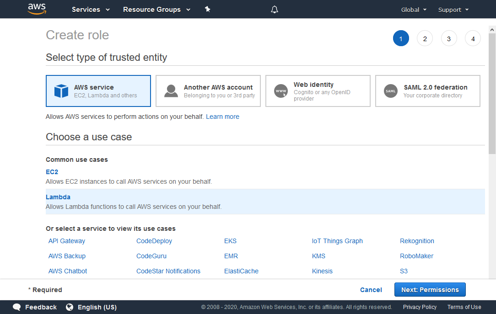Select ElastiCache service

pos(241,271)
